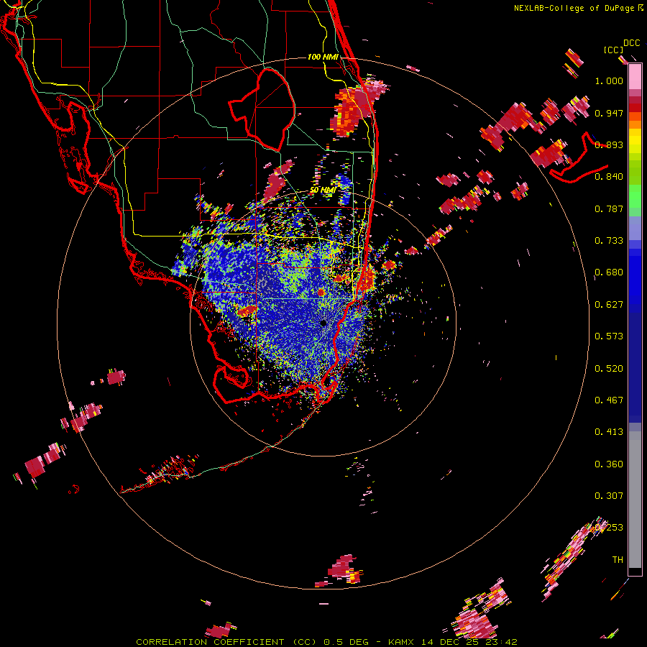Click the TH threshold label
This screenshot has width=647, height=647.
pyautogui.click(x=618, y=560)
